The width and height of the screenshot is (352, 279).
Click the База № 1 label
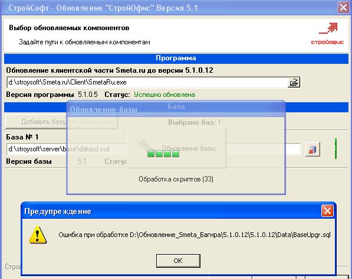(22, 137)
